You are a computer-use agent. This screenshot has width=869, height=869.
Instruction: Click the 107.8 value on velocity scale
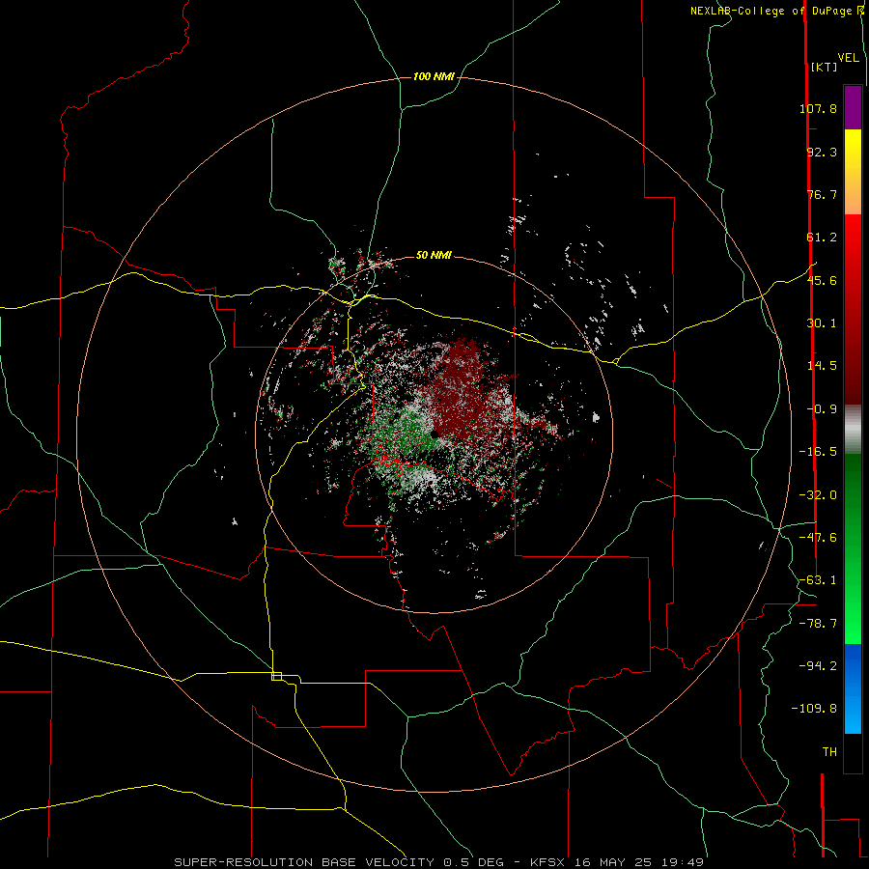818,108
